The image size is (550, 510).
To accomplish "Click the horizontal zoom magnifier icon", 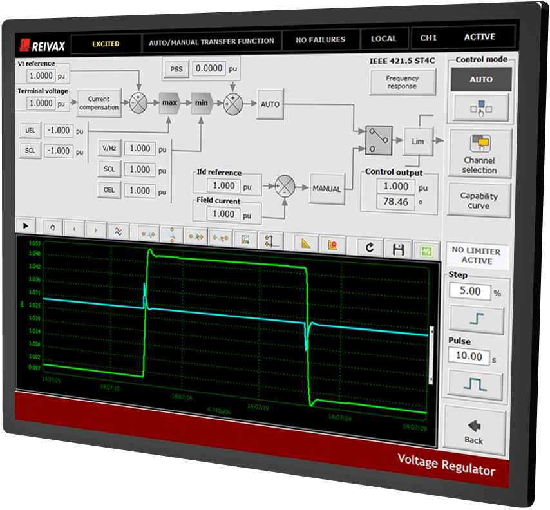I will click(148, 234).
